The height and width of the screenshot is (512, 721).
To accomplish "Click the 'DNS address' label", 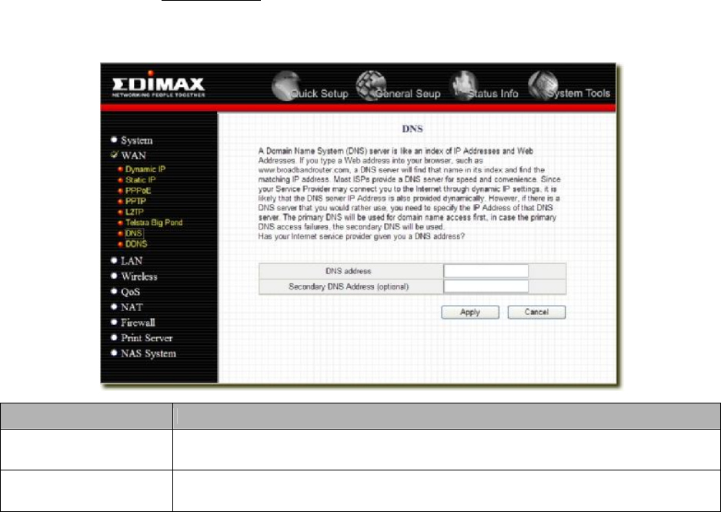I will (x=348, y=272).
